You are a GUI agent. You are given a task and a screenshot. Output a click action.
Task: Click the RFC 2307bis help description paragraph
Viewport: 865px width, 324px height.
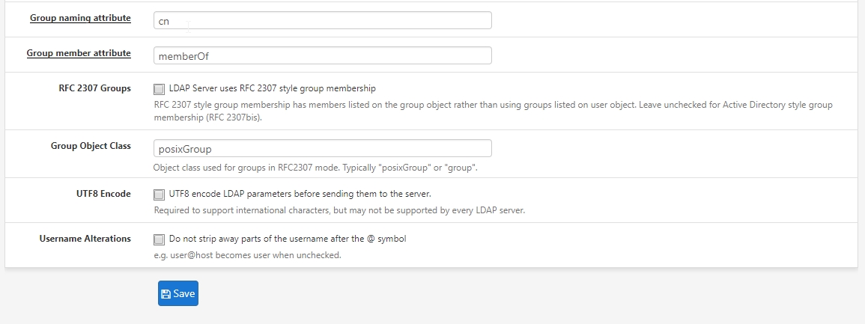coord(492,111)
